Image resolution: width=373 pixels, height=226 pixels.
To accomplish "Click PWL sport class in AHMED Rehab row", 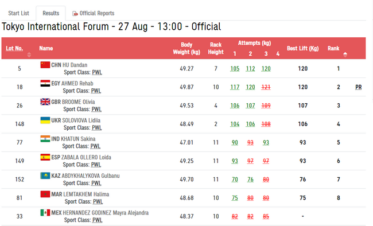I will pos(96,91).
